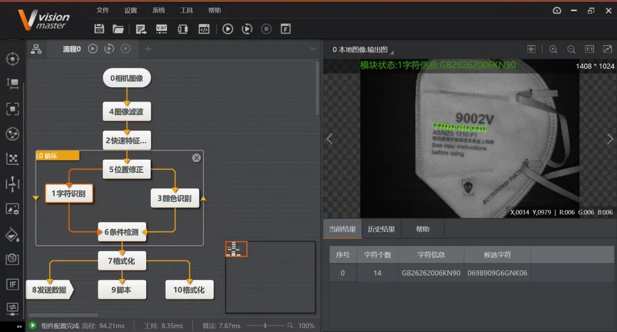Click the zoom in magnifier above image

pos(553,50)
